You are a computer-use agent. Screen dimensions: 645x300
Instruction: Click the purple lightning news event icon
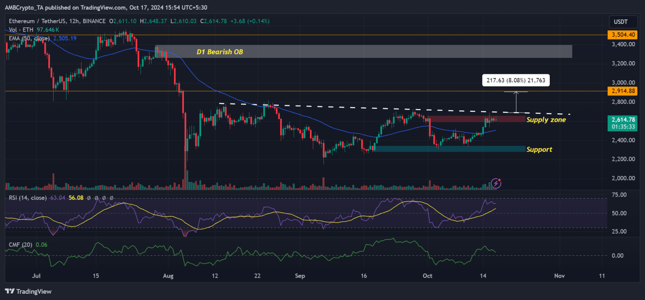(x=496, y=183)
